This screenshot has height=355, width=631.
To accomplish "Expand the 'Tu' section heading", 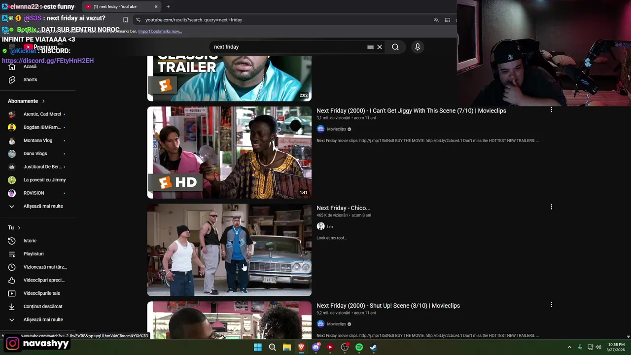I will coord(14,227).
